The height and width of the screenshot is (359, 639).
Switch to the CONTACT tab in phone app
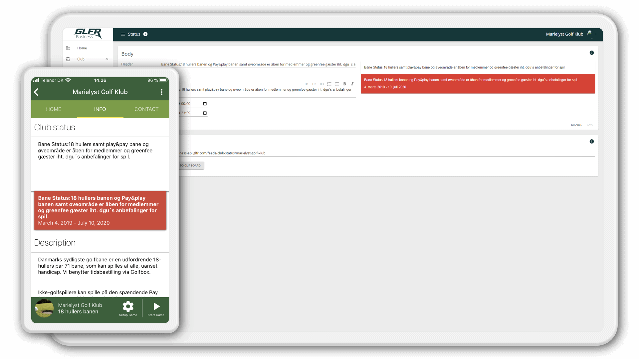pos(146,109)
